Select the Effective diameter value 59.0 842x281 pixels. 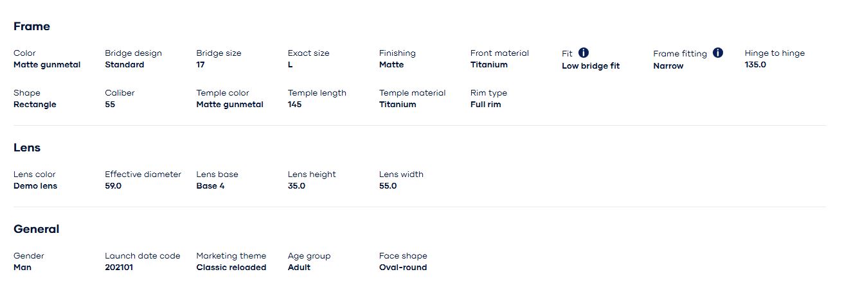[x=113, y=186]
